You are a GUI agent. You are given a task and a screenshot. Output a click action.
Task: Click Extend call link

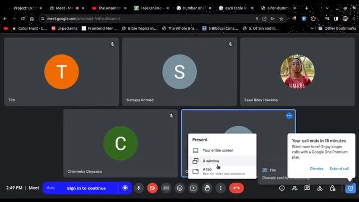[x=339, y=168]
